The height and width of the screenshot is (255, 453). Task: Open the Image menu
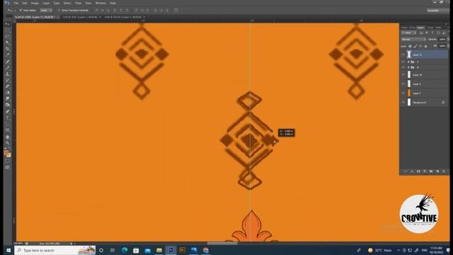tap(35, 3)
